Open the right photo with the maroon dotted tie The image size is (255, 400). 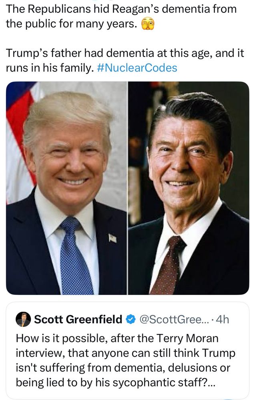click(189, 188)
